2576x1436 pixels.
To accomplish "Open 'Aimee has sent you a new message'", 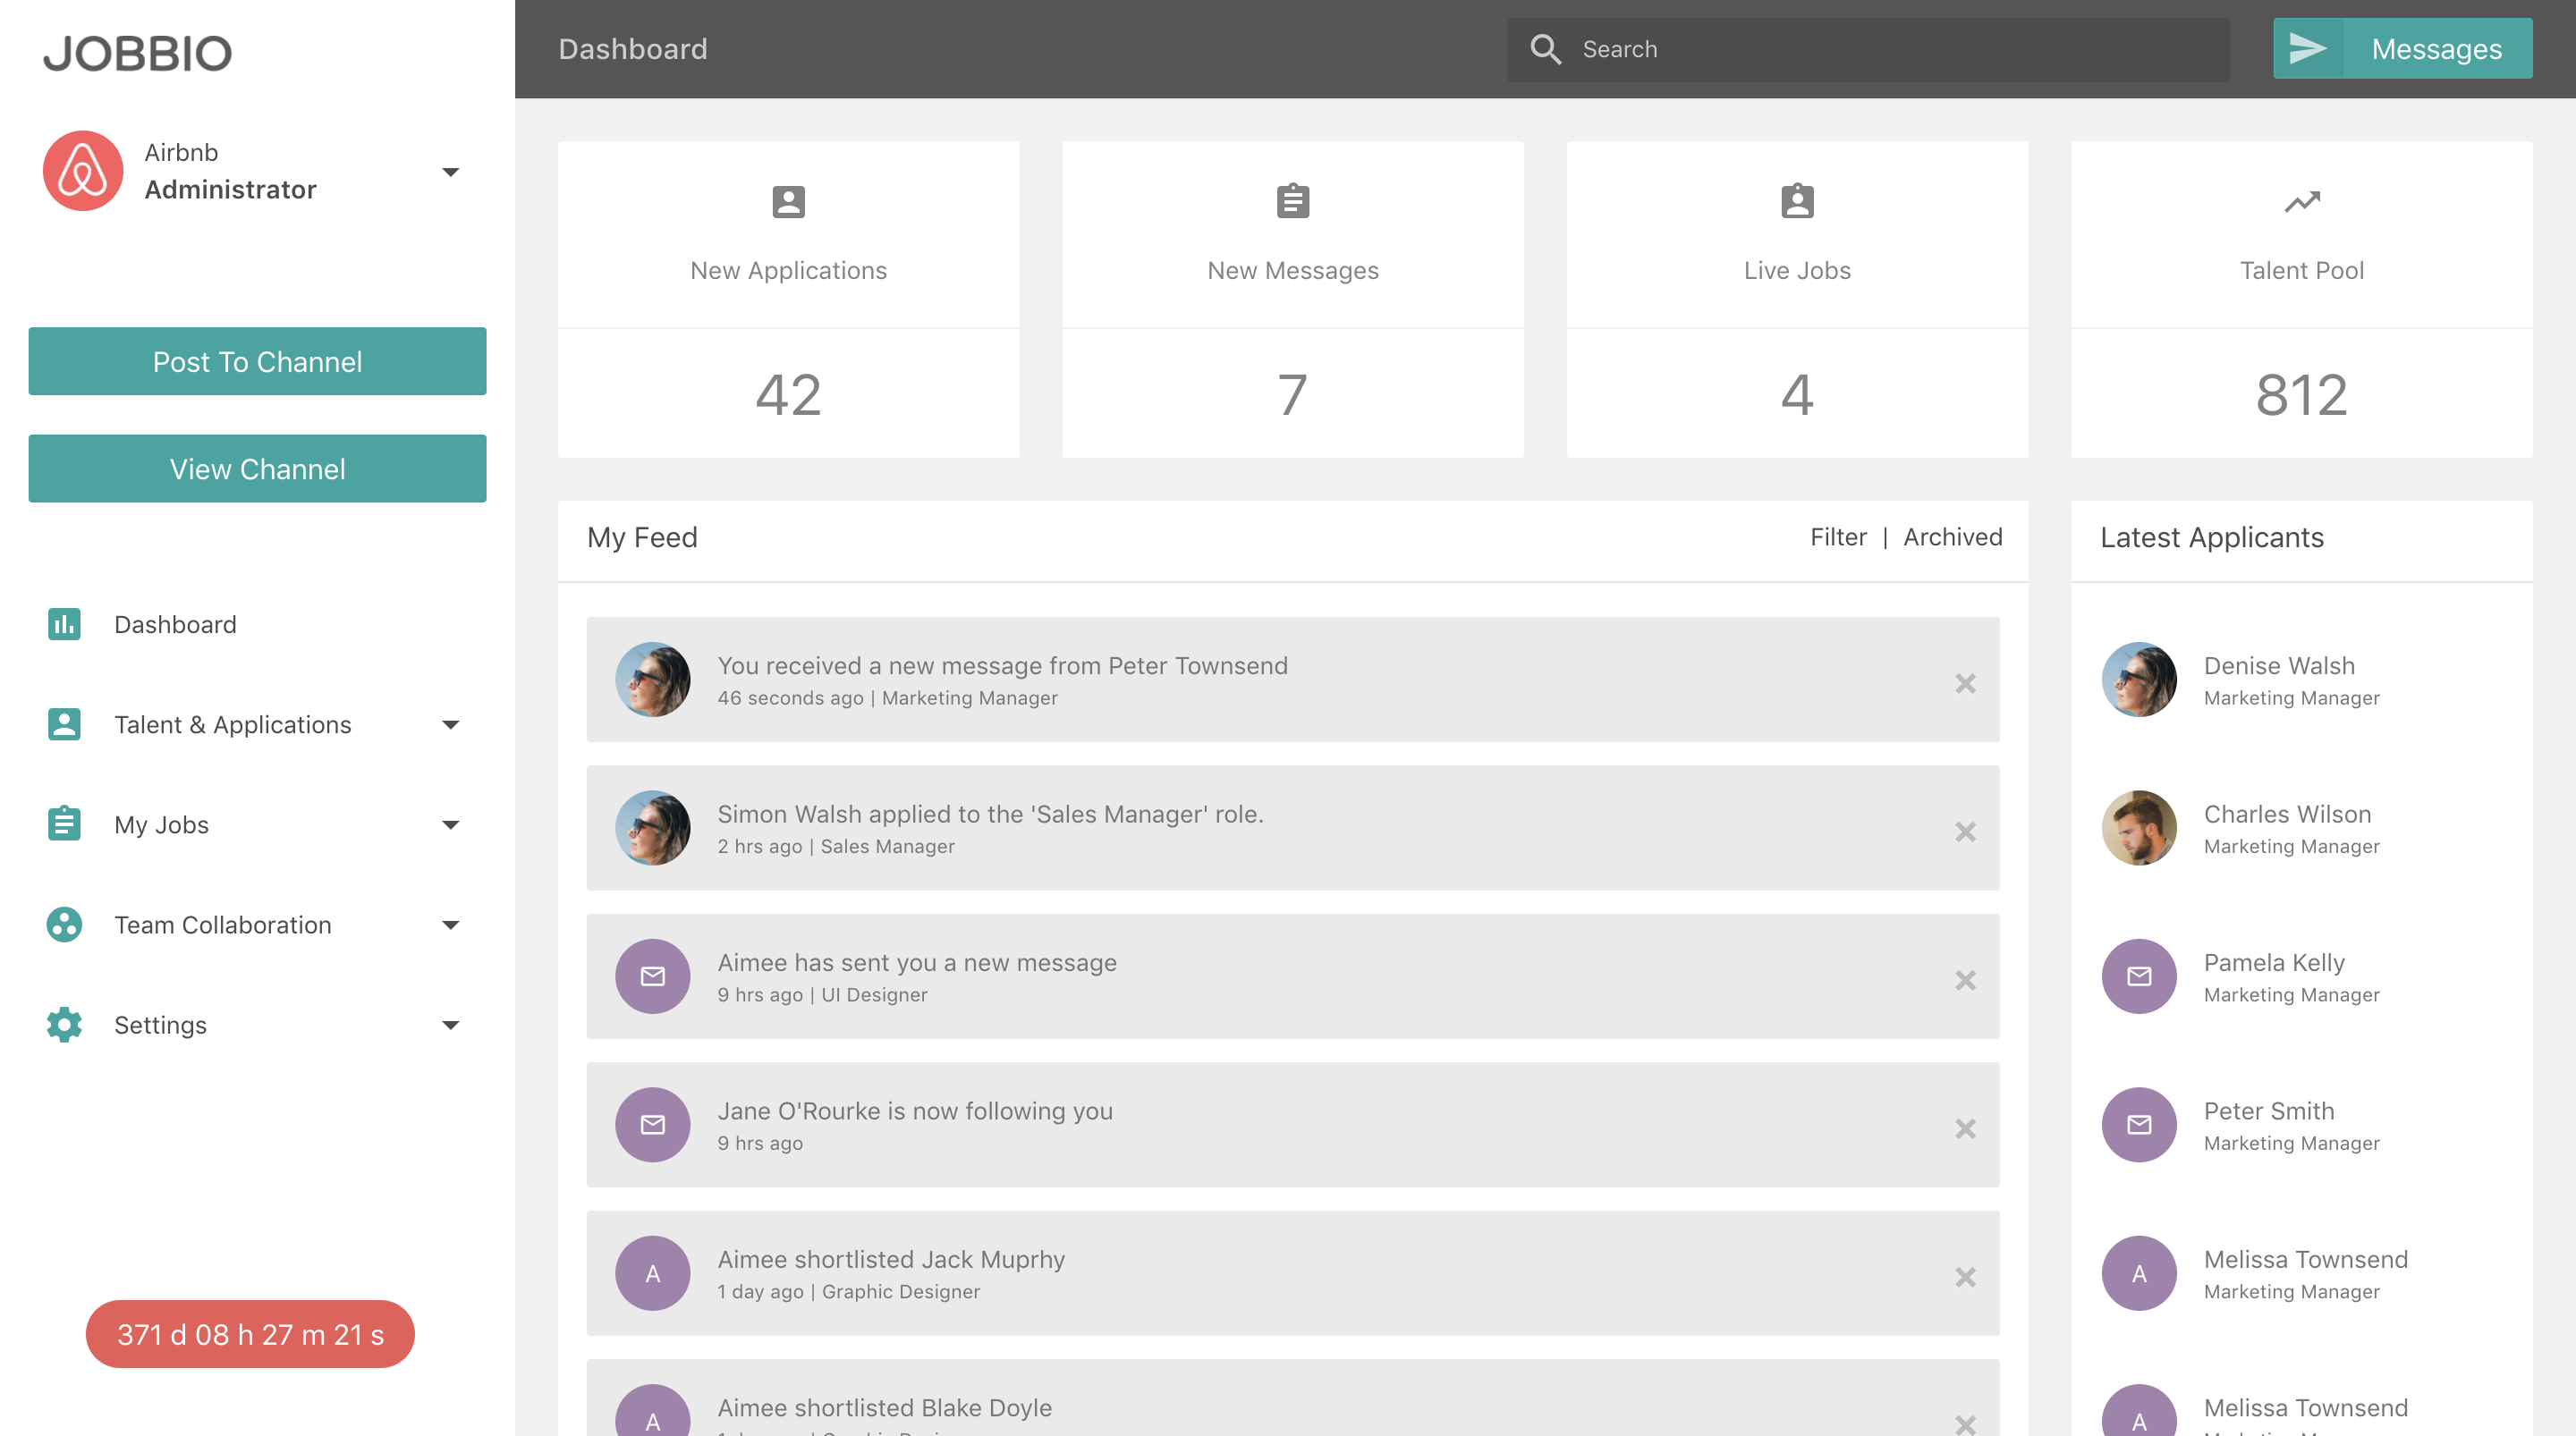I will [x=1292, y=976].
